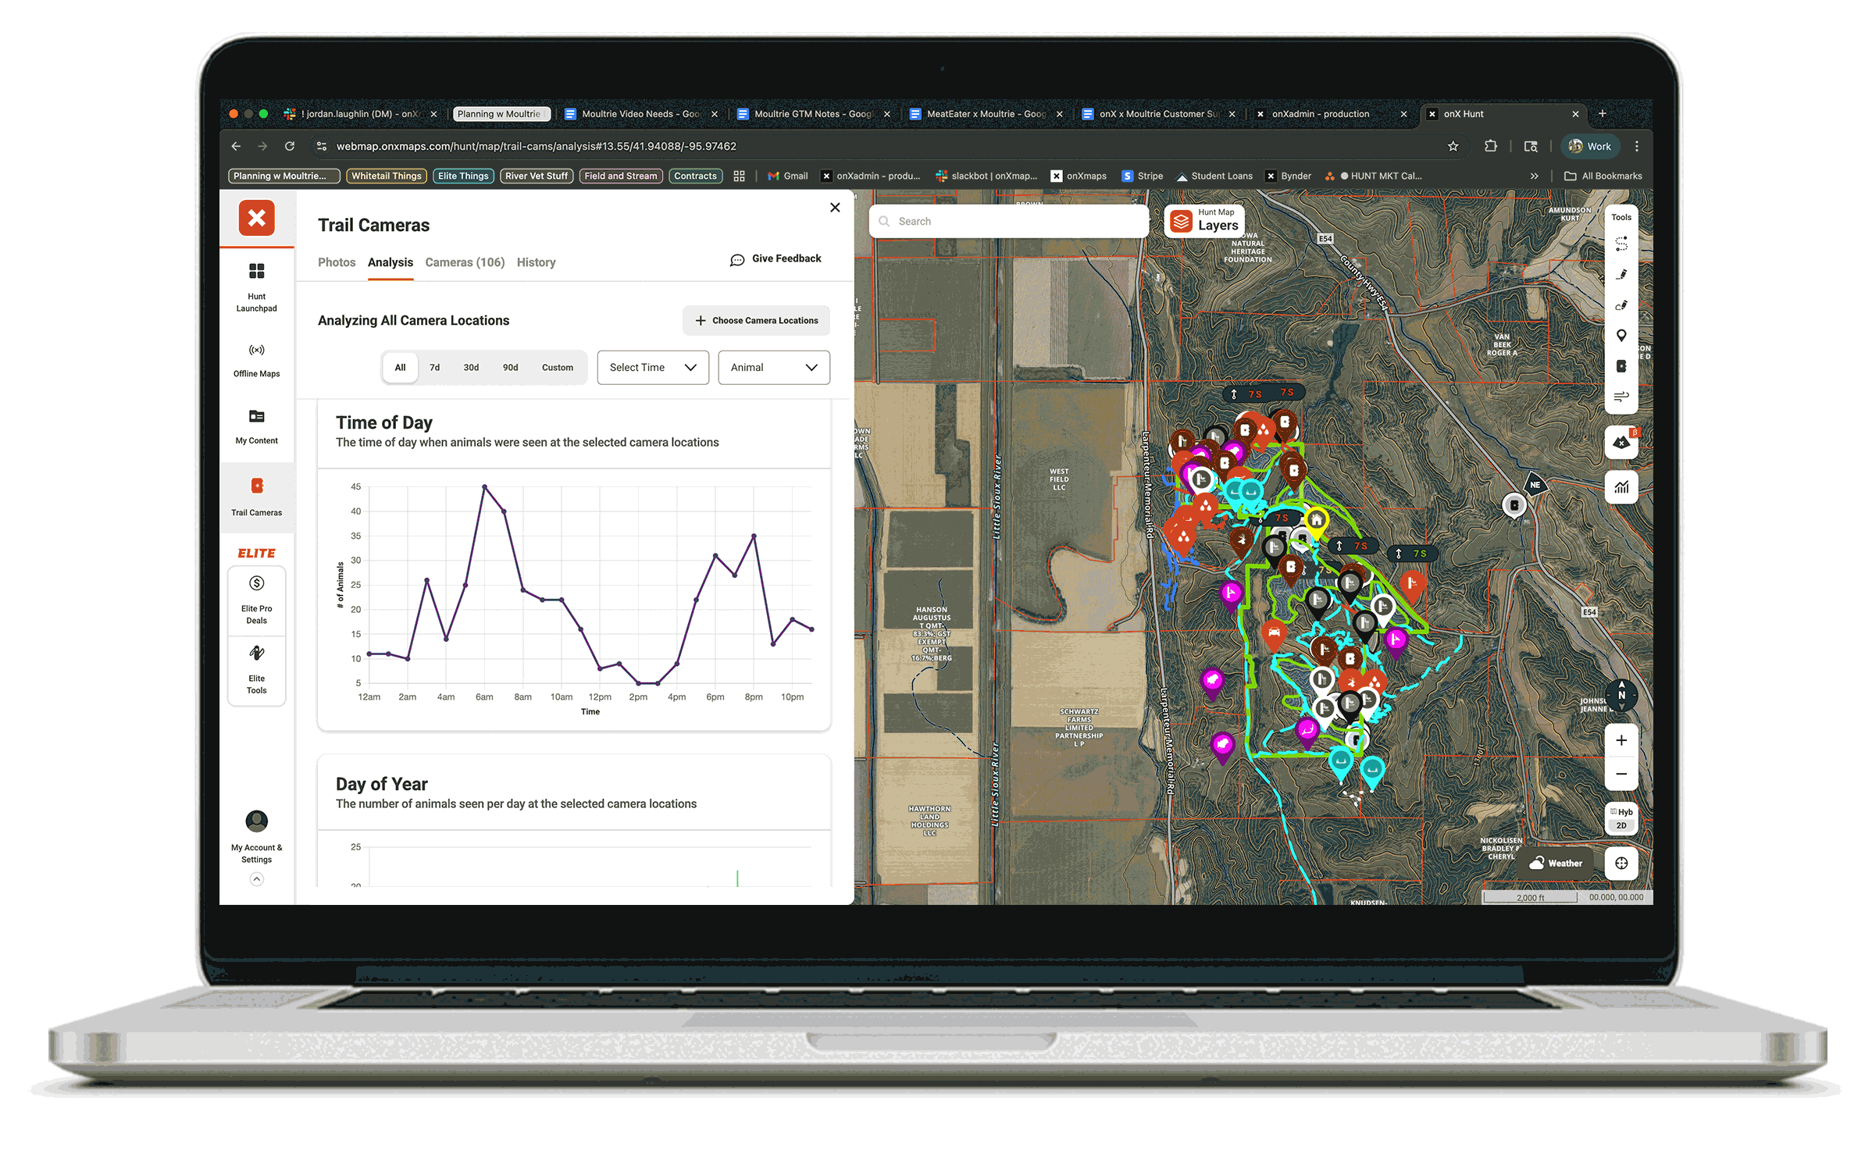Viewport: 1872px width, 1154px height.
Task: Center map on my location
Action: (x=1621, y=863)
